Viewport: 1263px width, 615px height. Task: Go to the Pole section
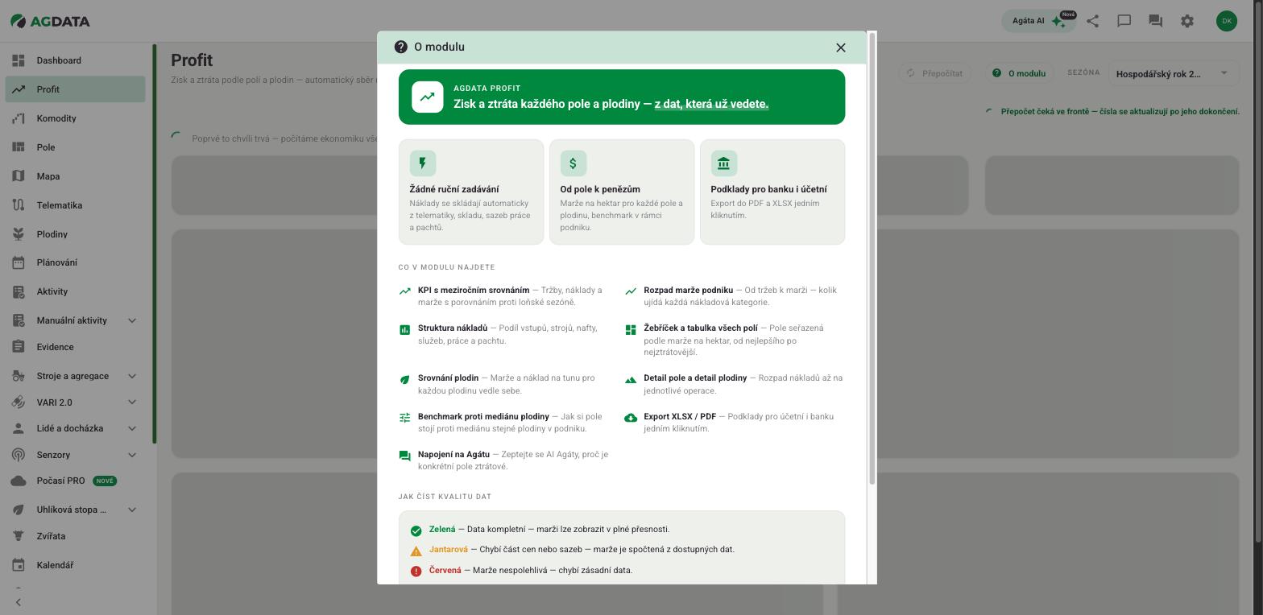(x=75, y=147)
